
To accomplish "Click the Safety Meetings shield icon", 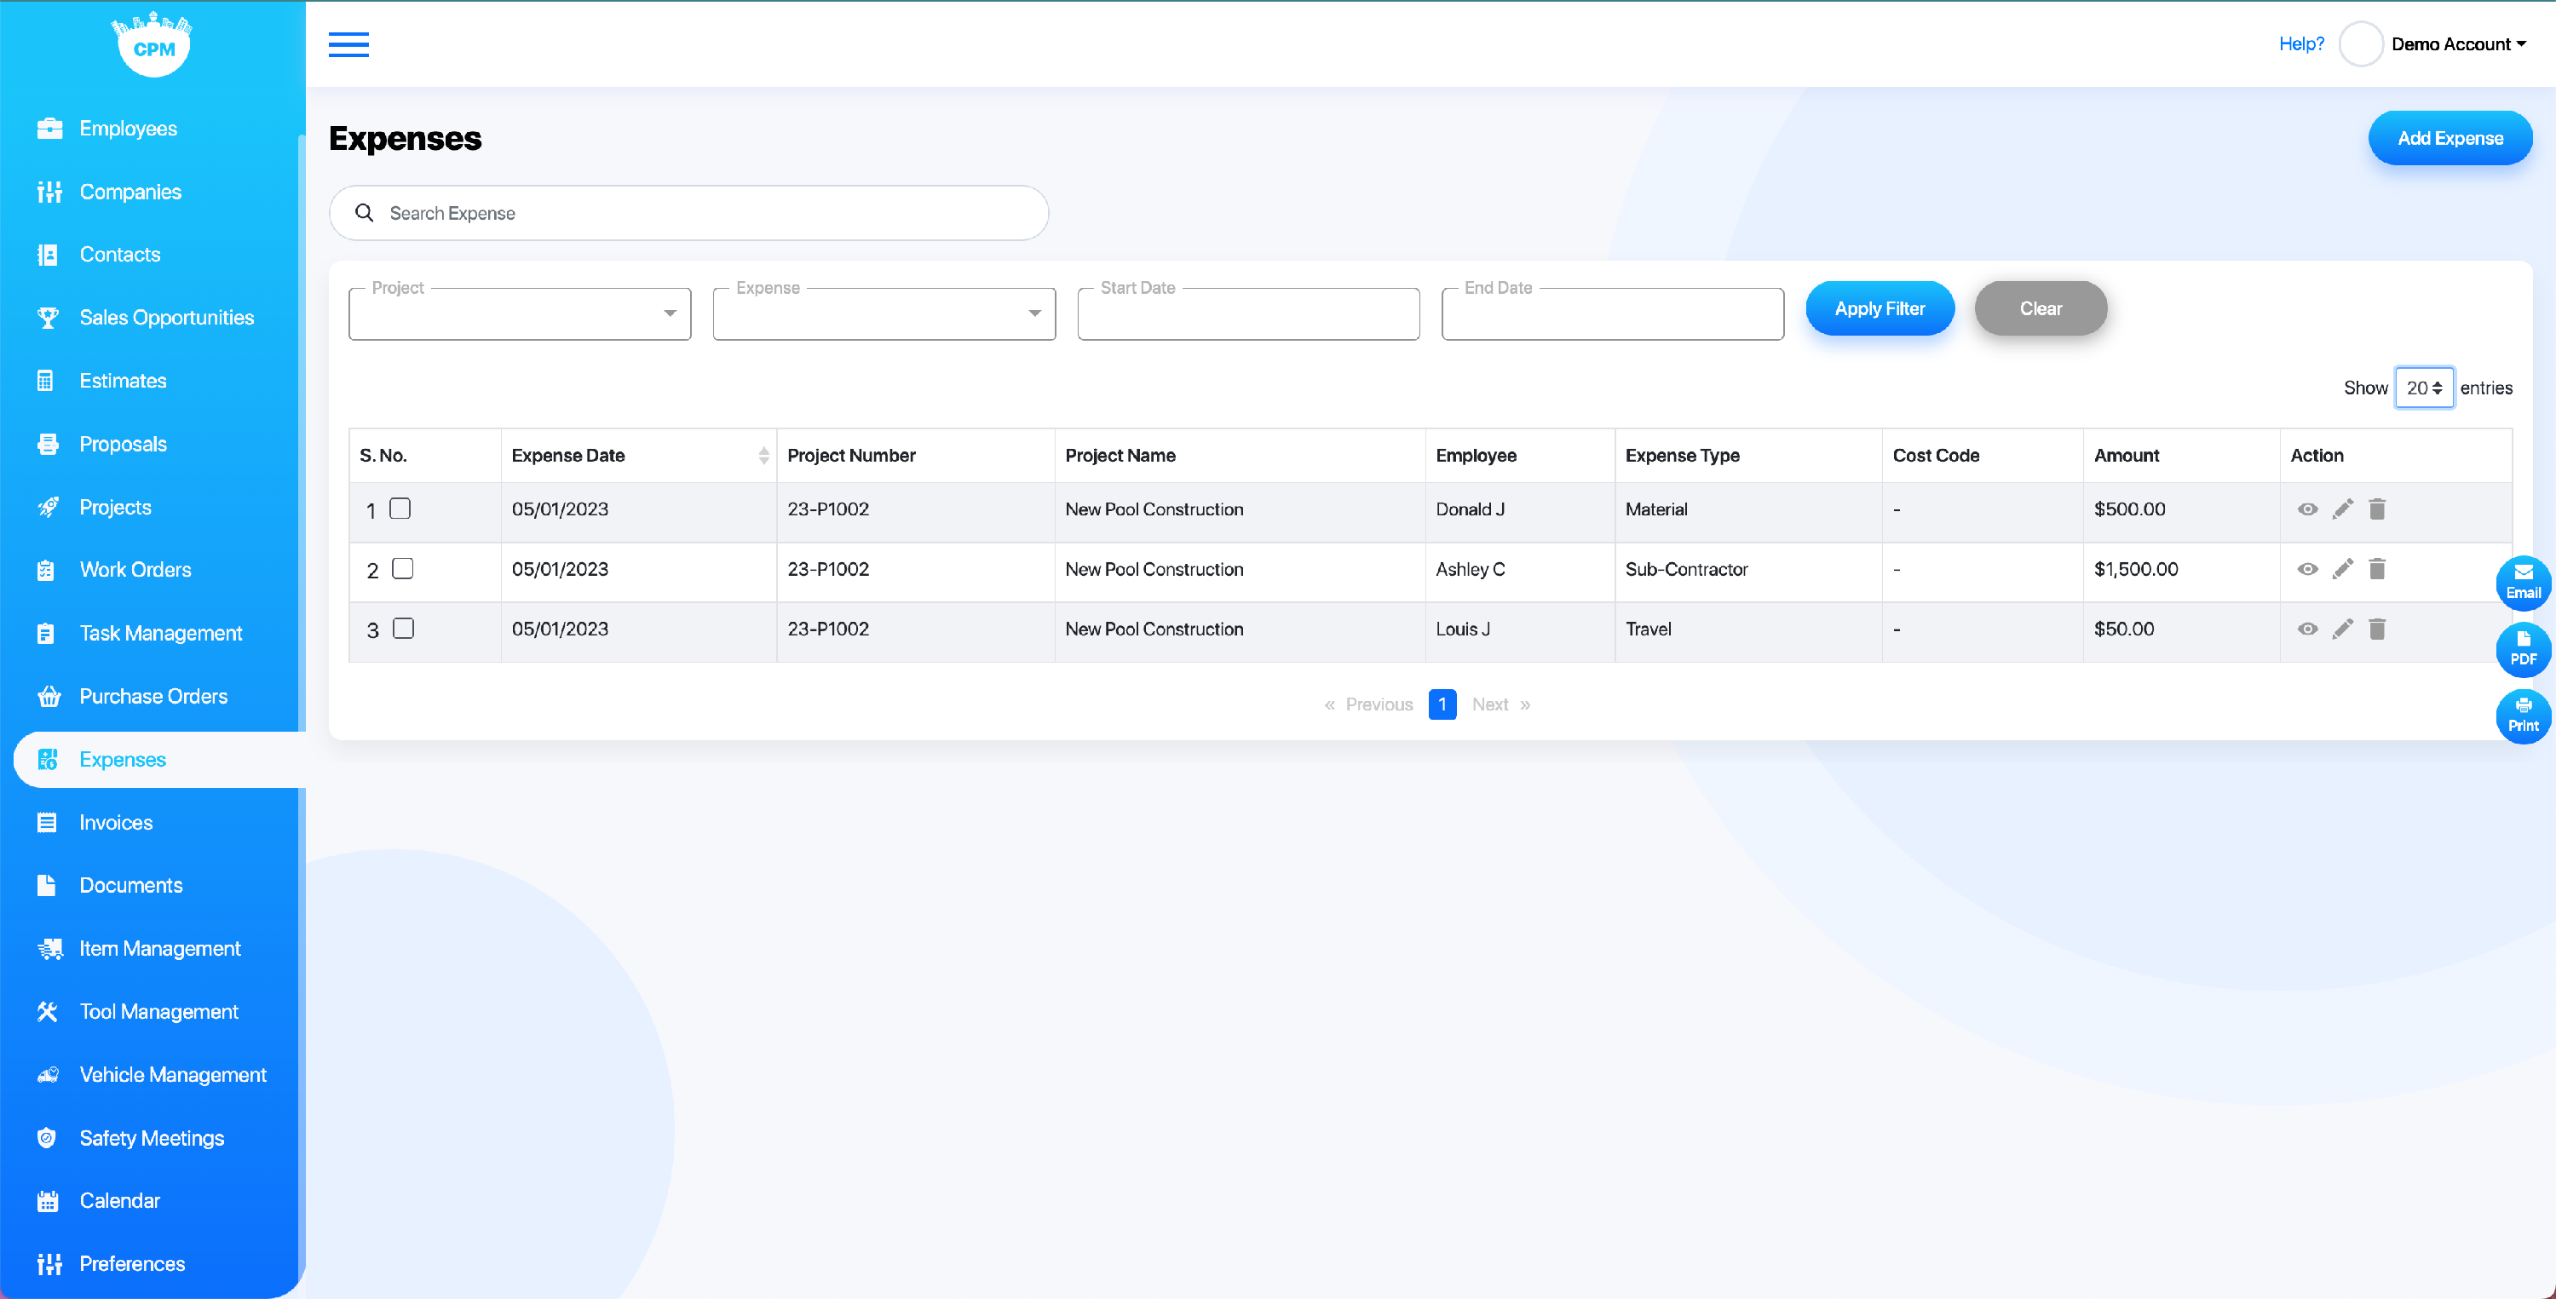I will 46,1137.
